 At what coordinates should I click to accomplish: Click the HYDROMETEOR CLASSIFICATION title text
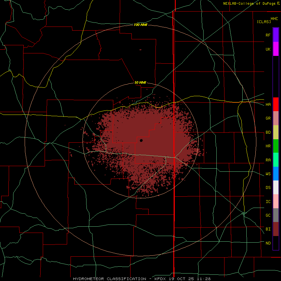click(110, 279)
